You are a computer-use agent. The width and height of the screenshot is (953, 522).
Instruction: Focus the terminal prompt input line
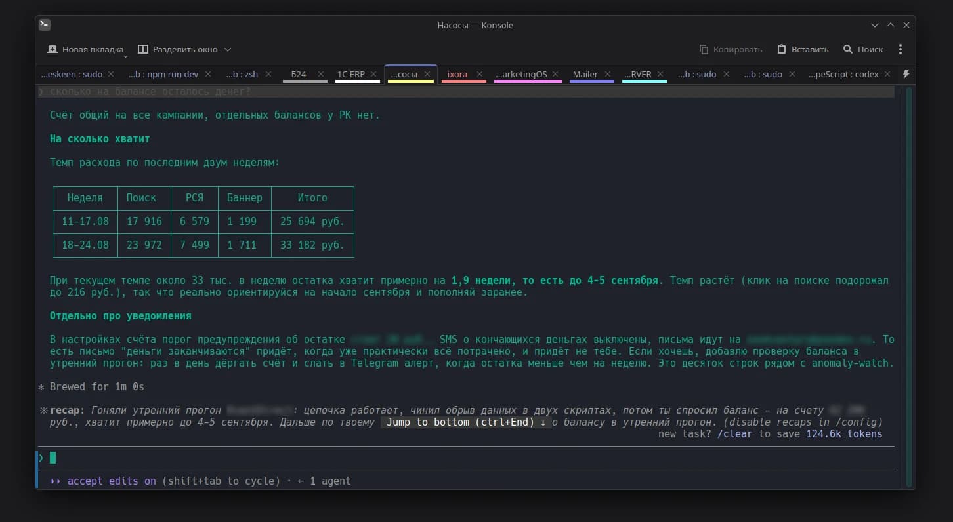466,458
